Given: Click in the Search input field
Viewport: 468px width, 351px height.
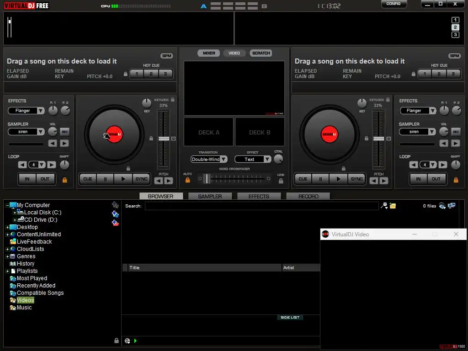Looking at the screenshot, I should click(262, 206).
